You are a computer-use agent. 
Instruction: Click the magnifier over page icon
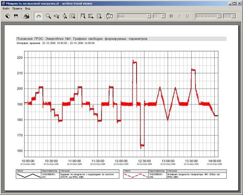click(x=99, y=16)
